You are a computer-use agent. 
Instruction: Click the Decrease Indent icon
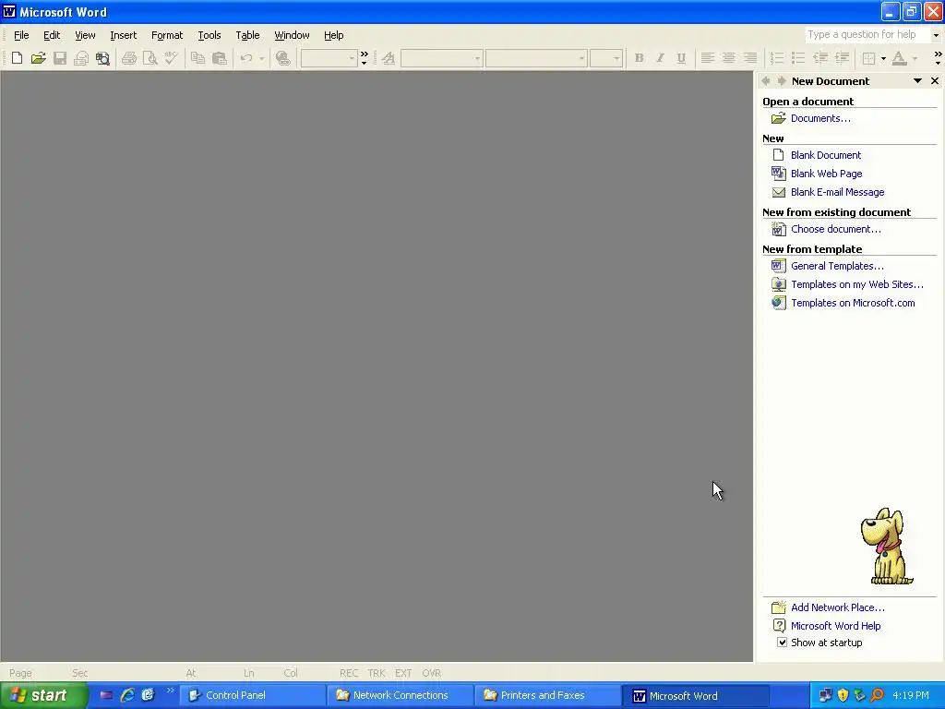pos(820,58)
